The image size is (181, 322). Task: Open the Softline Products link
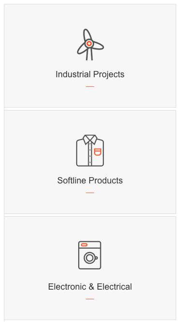(90, 181)
